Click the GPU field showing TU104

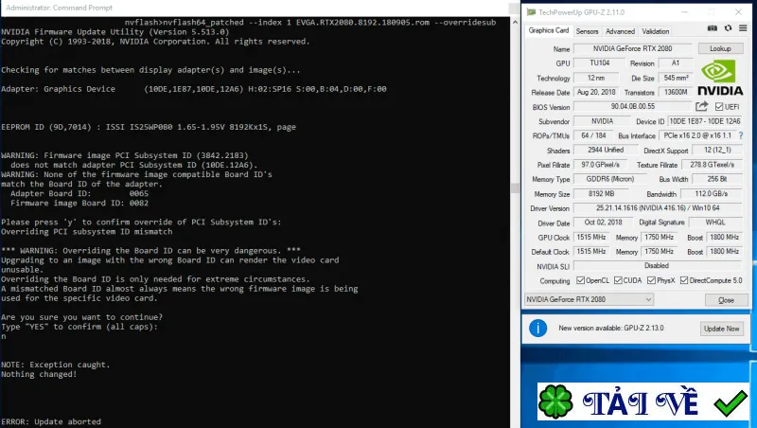(x=600, y=62)
